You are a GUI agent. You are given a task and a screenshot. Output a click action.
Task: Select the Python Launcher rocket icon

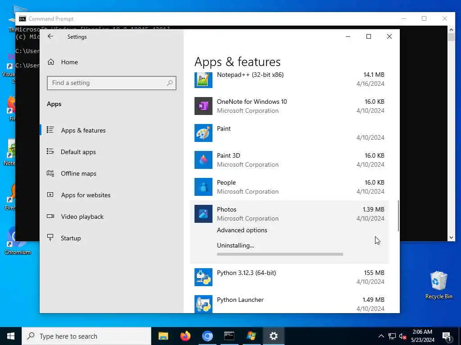[203, 304]
